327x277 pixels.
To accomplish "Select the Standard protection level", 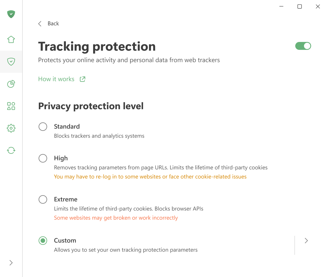I will [x=43, y=127].
